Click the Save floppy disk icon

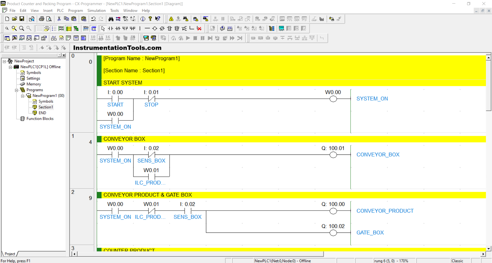[x=22, y=19]
